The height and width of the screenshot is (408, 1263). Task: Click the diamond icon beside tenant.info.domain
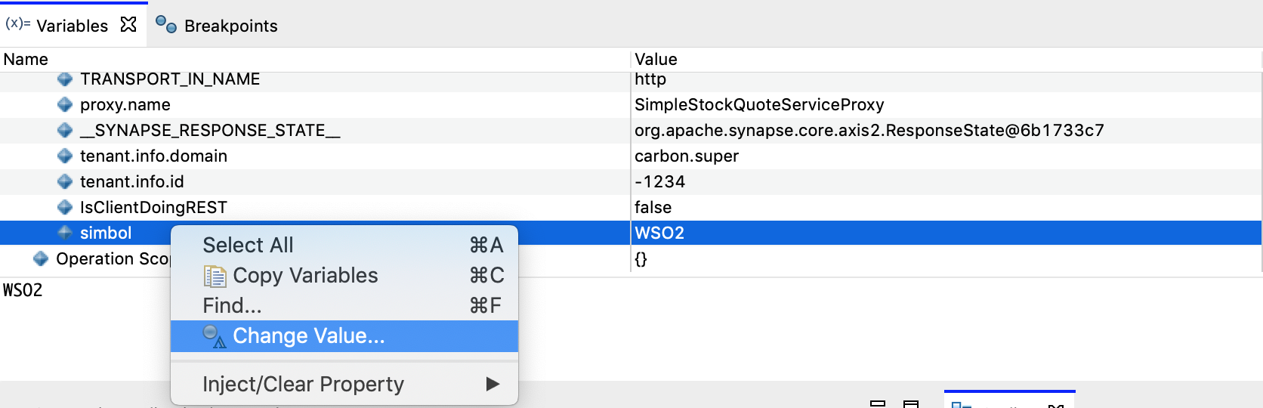pyautogui.click(x=65, y=156)
